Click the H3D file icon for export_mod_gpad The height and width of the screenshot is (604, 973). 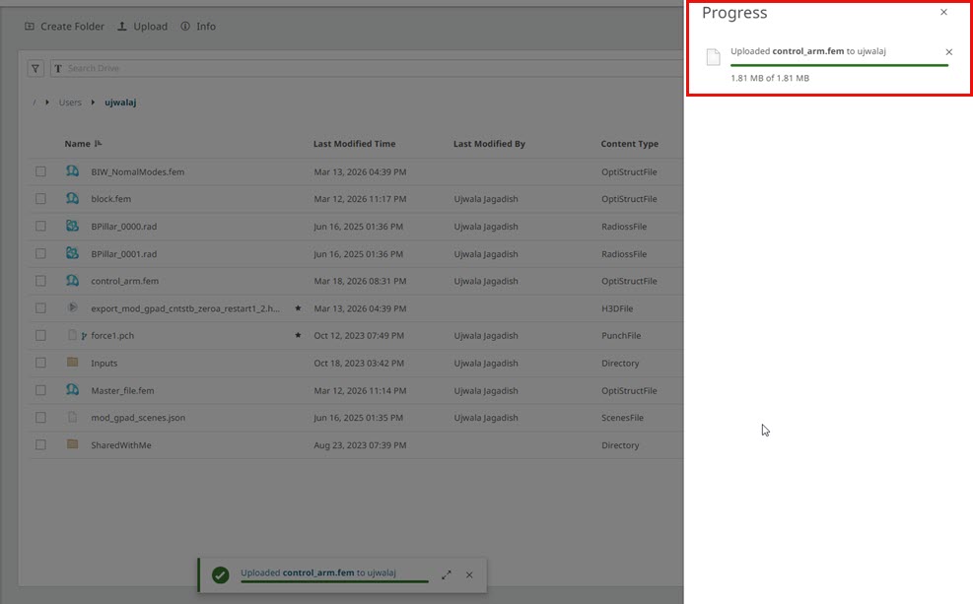(72, 307)
